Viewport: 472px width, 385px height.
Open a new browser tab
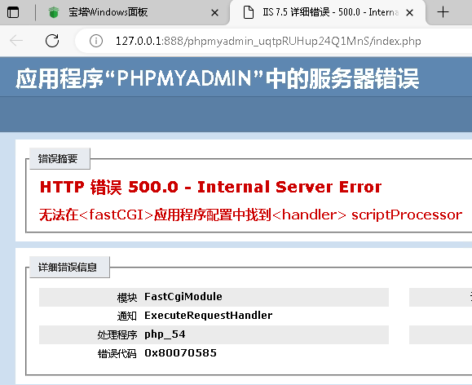click(x=443, y=12)
